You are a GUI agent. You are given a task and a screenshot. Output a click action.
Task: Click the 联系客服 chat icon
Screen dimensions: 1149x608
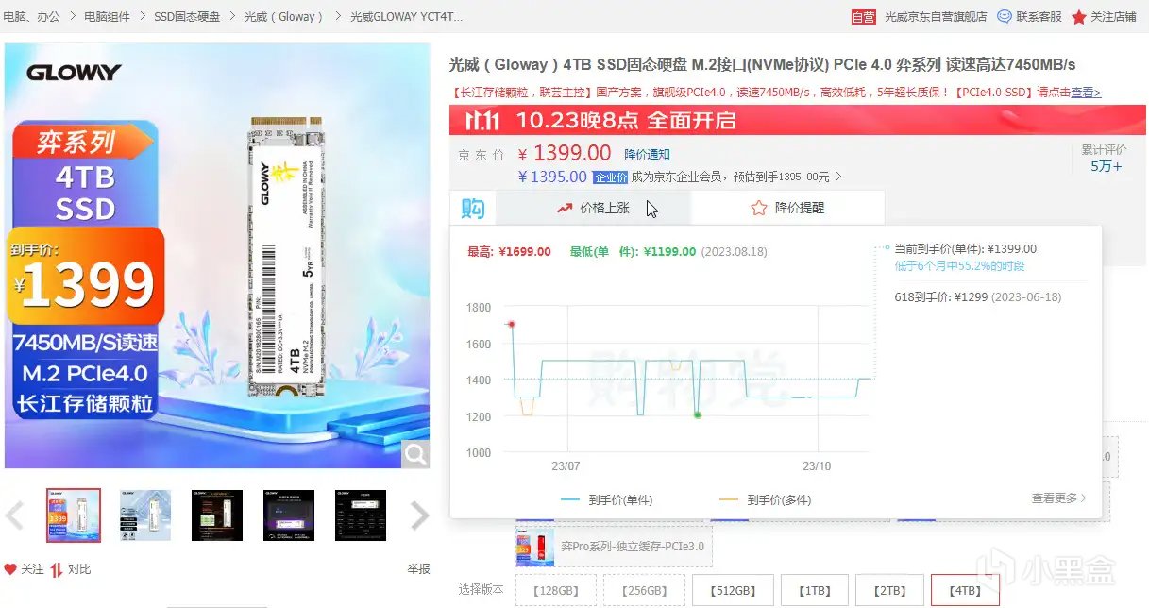point(1005,17)
